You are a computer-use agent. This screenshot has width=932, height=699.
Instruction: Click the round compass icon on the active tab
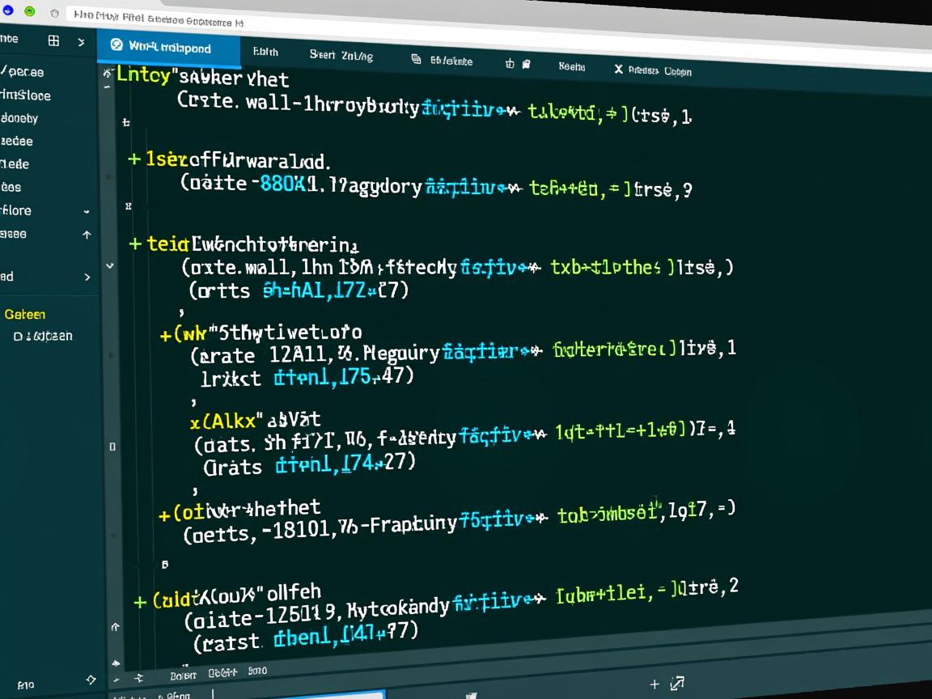[116, 45]
